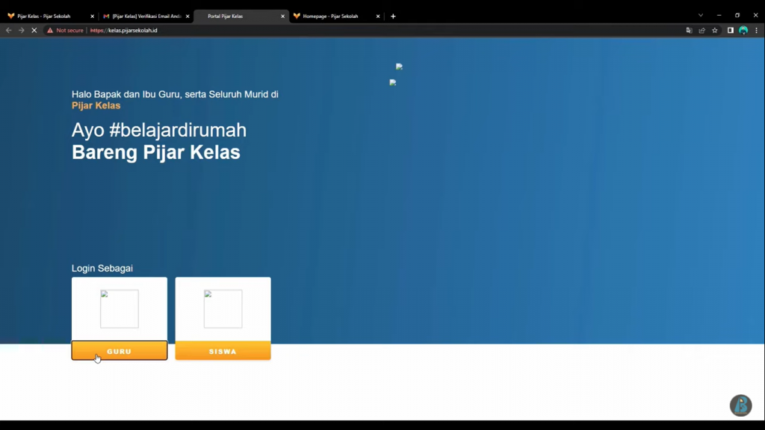Select the teacher image placeholder above GURU
Image resolution: width=765 pixels, height=430 pixels.
[120, 309]
